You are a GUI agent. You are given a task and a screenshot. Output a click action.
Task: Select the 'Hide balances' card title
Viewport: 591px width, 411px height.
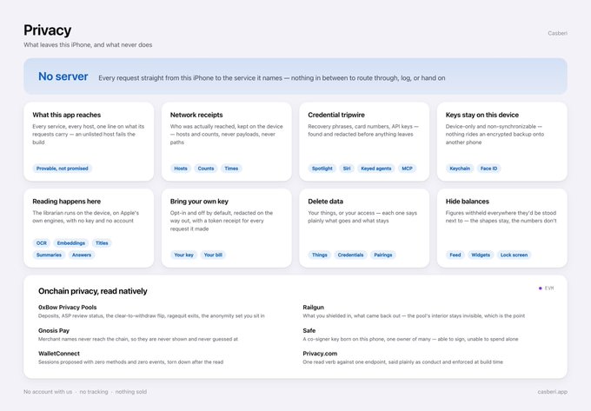(x=467, y=202)
